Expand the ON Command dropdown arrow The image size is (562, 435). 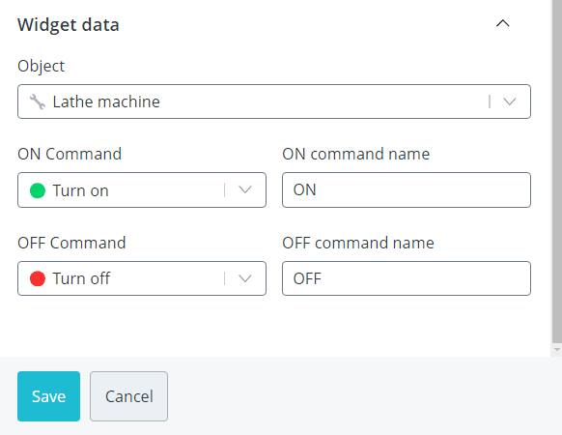245,189
